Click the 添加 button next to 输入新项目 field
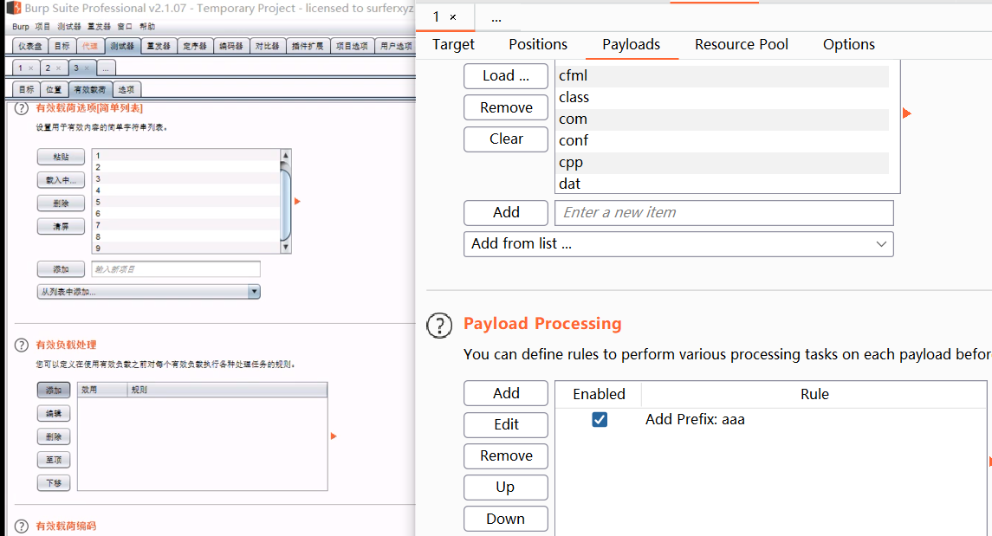992x536 pixels. point(61,269)
